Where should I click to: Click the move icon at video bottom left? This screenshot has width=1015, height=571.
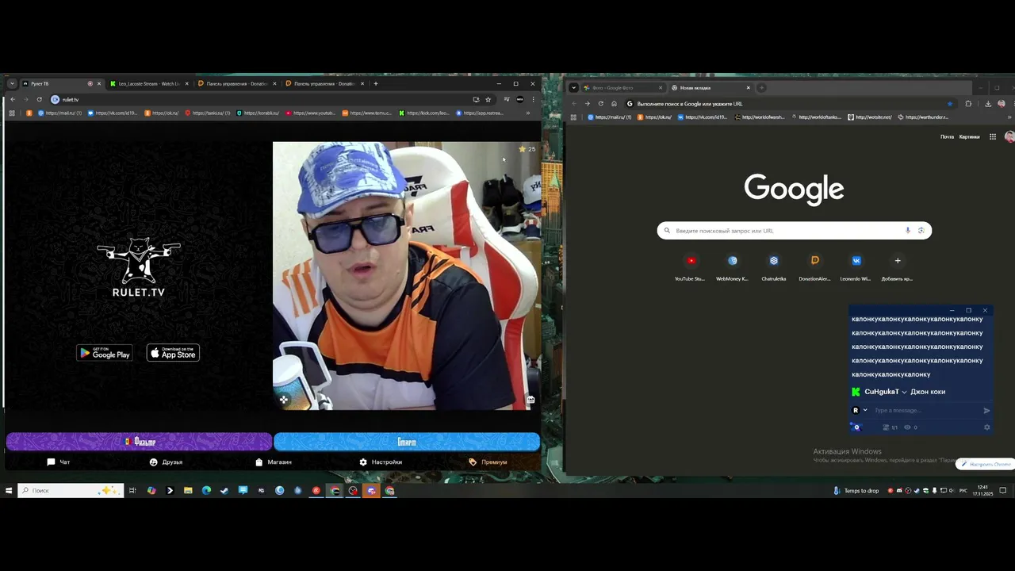pyautogui.click(x=284, y=400)
